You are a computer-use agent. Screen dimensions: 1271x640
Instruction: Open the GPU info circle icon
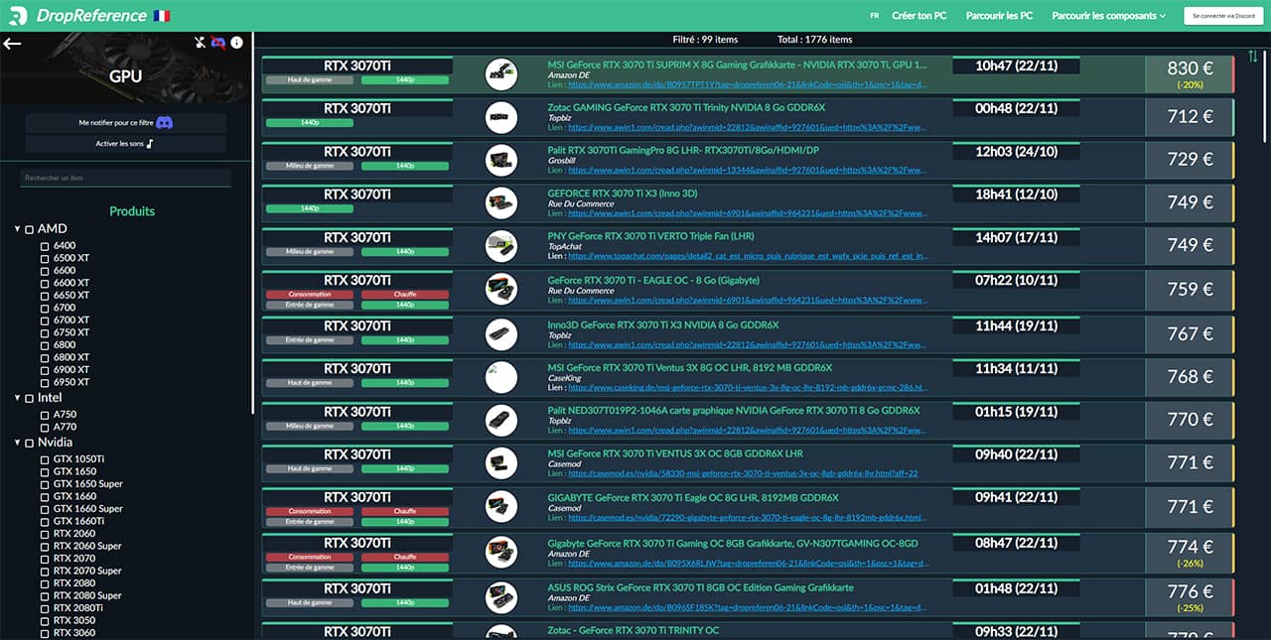(236, 43)
